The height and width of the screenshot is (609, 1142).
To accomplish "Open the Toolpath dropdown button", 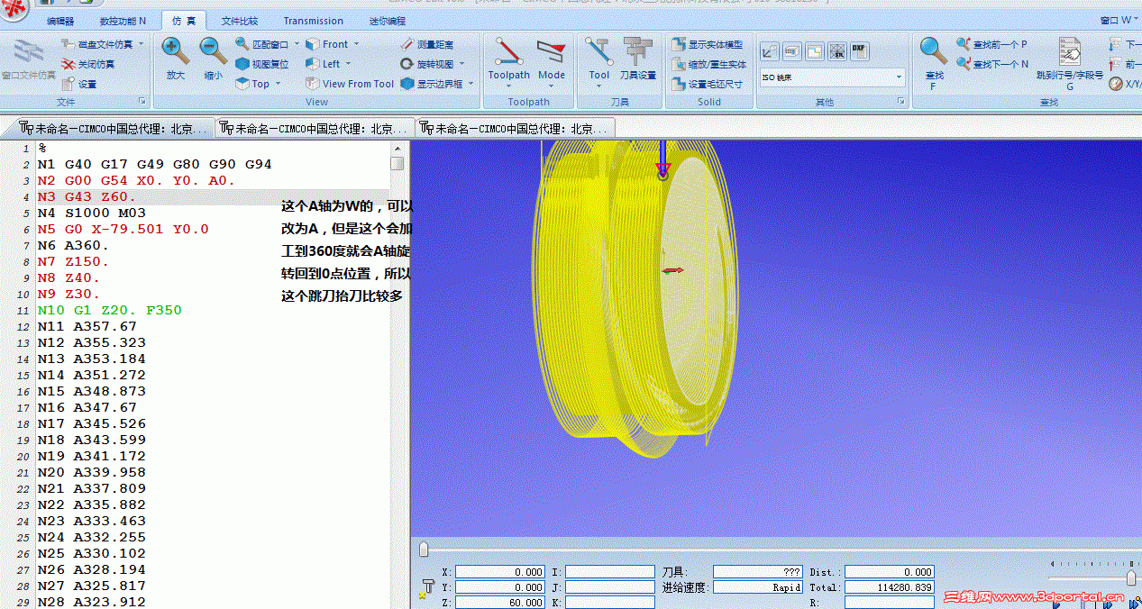I will pos(509,62).
